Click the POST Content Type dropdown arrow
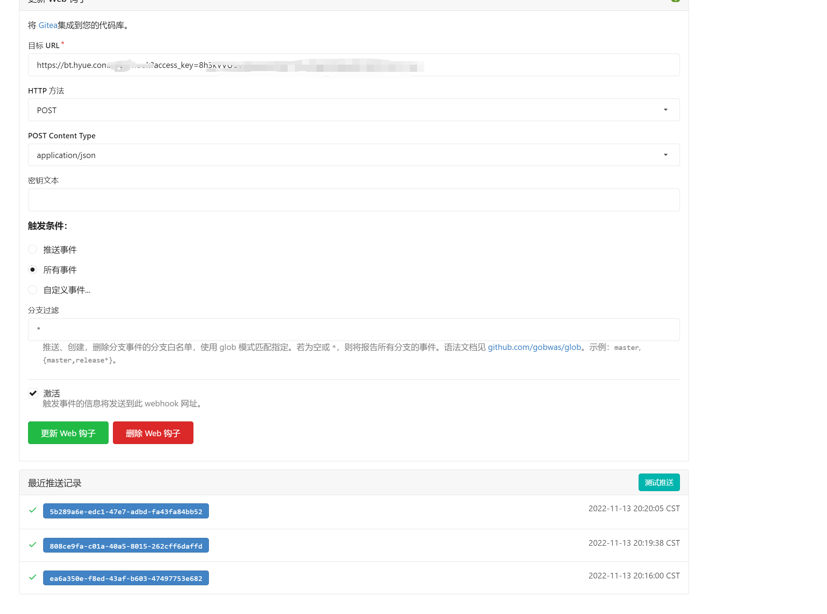This screenshot has height=614, width=827. pyautogui.click(x=665, y=154)
